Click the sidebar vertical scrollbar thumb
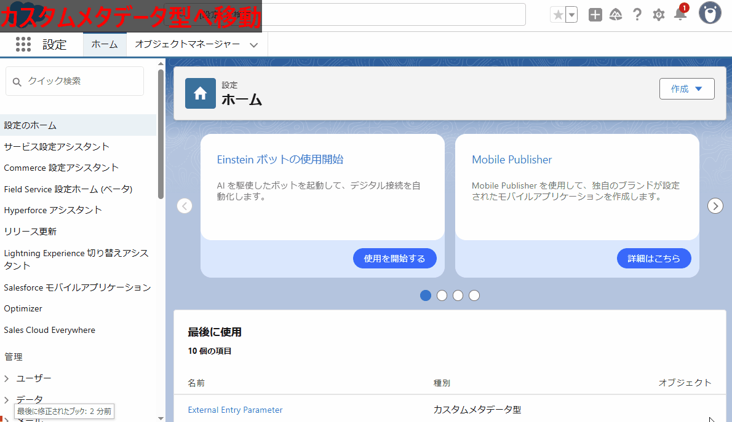 [161, 134]
